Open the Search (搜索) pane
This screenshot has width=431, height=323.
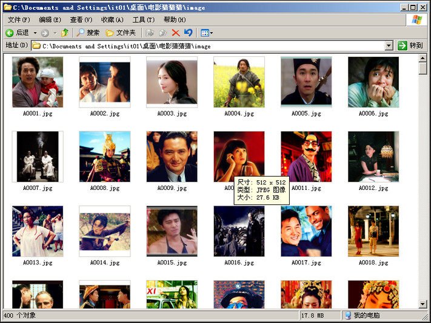(88, 33)
